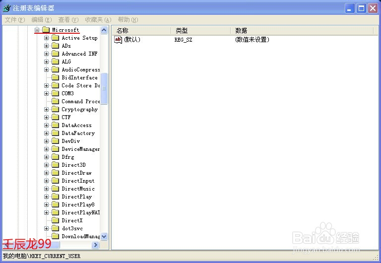Click the CTF folder icon

point(56,117)
